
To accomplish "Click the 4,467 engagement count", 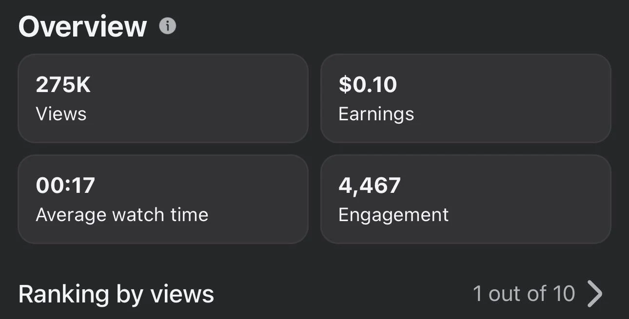I will point(370,186).
